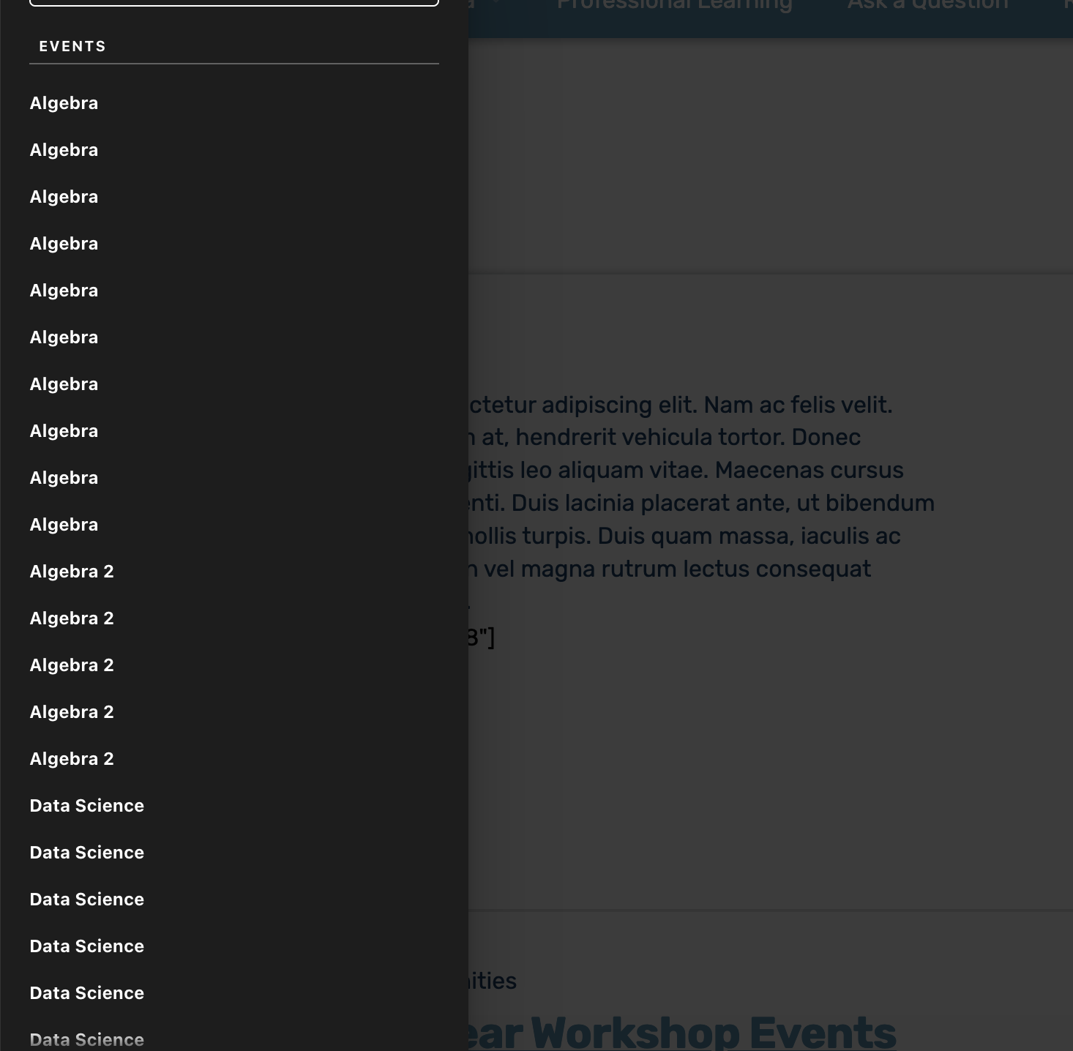Image resolution: width=1073 pixels, height=1051 pixels.
Task: Open the last Algebra 2 event
Action: [x=72, y=759]
